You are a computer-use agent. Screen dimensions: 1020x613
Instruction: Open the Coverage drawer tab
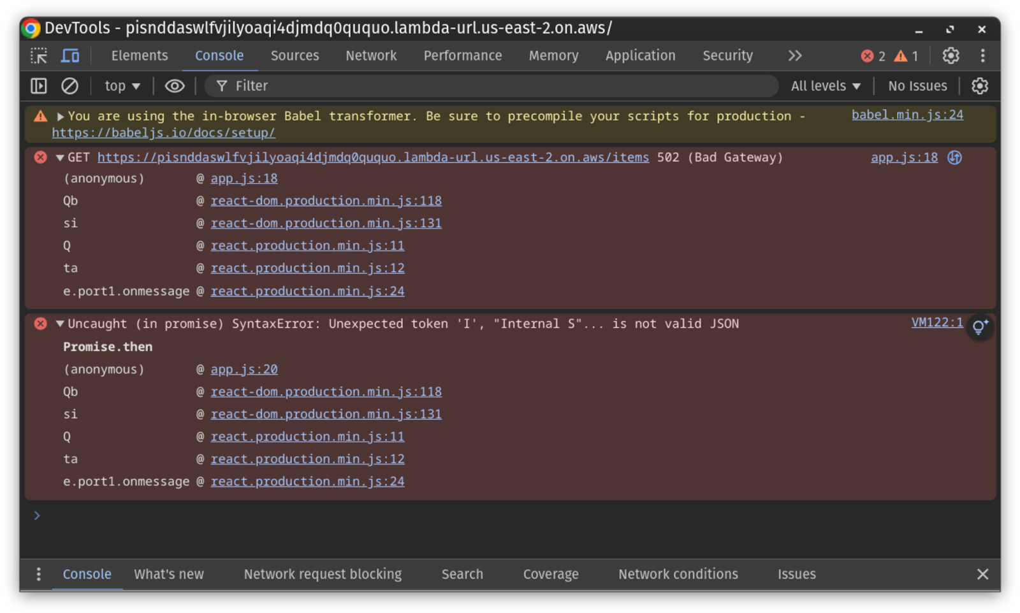[551, 575]
